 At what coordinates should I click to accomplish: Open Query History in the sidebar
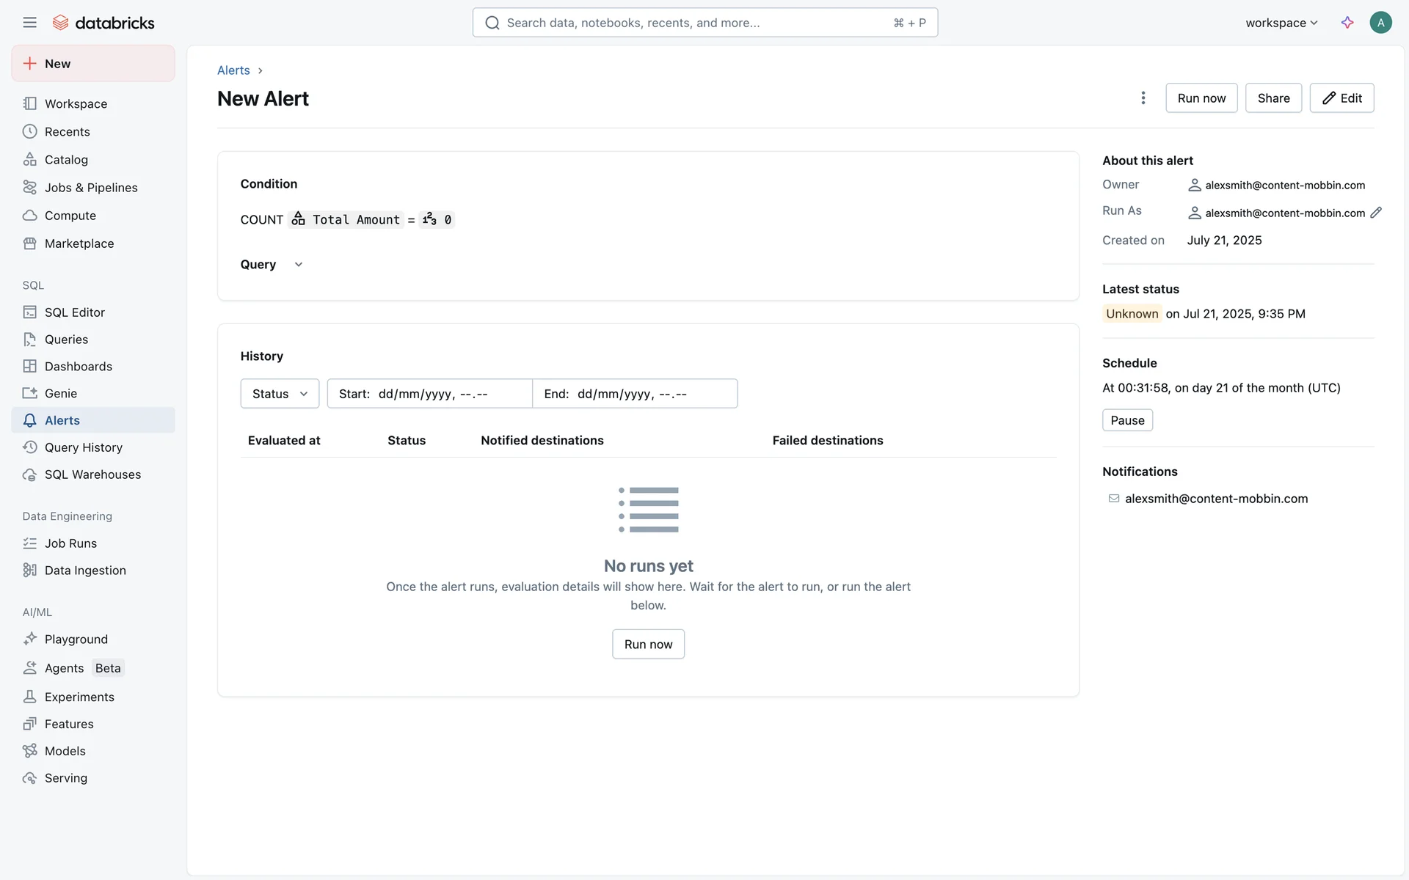pyautogui.click(x=83, y=447)
